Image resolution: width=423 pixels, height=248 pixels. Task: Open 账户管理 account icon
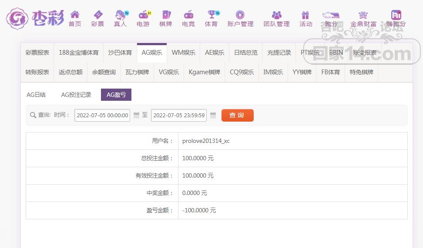pos(240,15)
